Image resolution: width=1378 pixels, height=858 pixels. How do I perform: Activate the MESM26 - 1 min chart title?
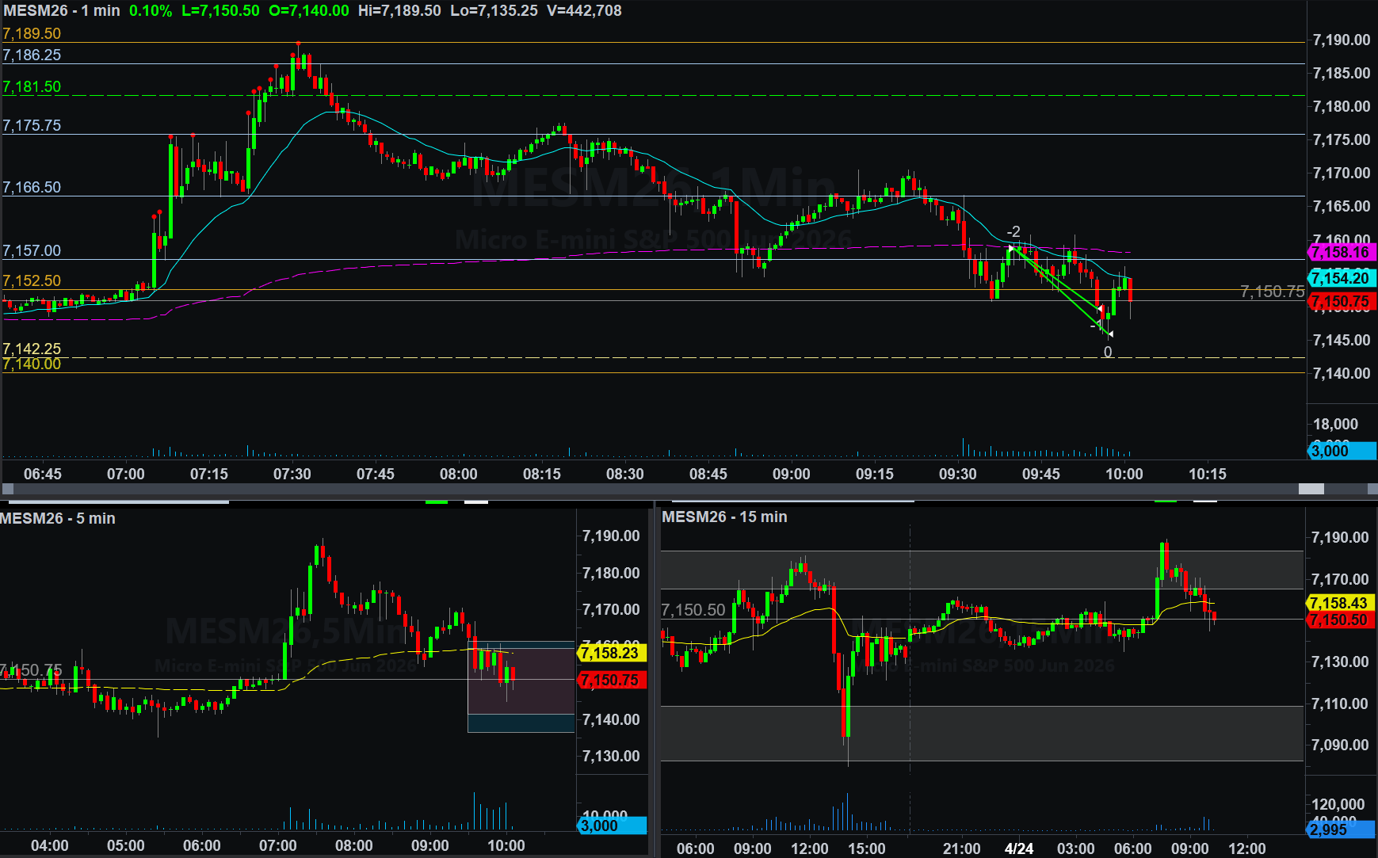[x=62, y=11]
